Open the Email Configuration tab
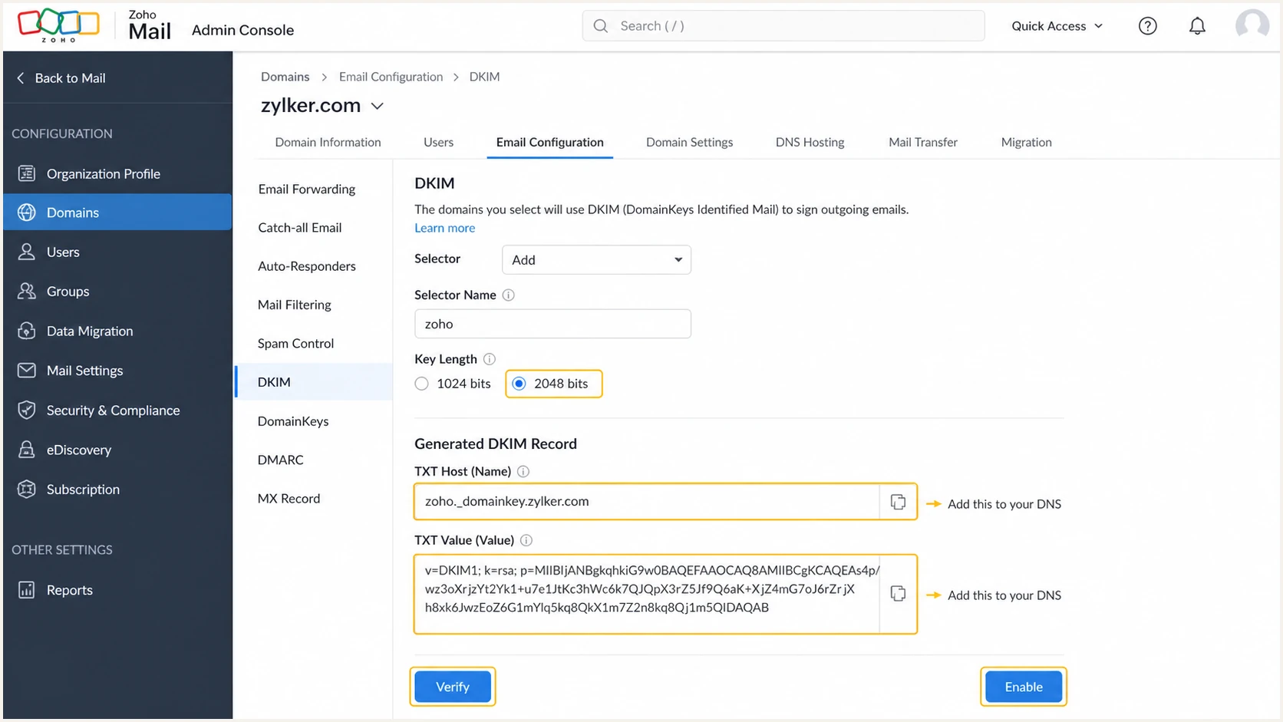 (549, 142)
